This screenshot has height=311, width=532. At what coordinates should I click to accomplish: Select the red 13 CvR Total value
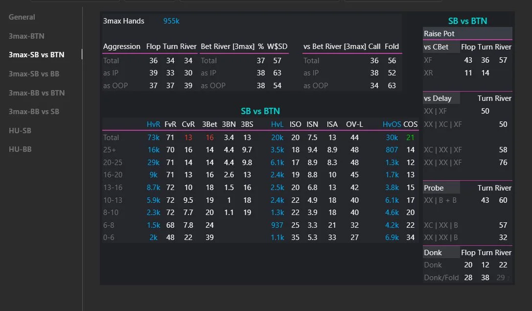(188, 138)
